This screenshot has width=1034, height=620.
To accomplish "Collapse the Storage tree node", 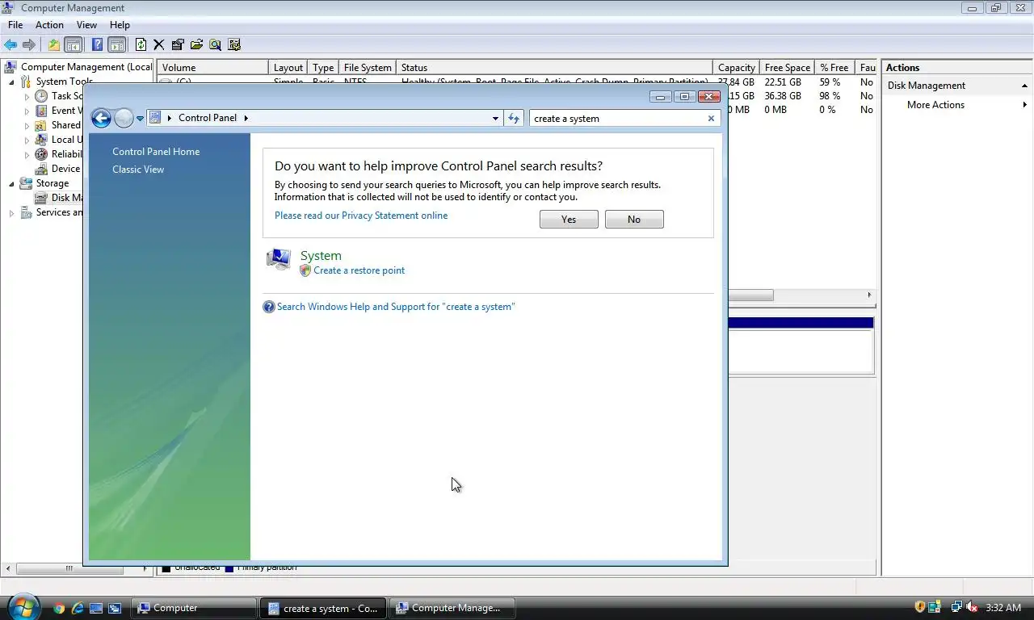I will 12,183.
